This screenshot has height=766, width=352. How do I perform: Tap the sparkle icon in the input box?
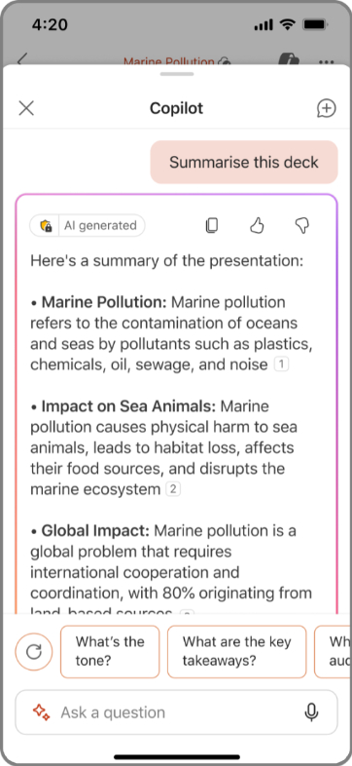point(42,711)
